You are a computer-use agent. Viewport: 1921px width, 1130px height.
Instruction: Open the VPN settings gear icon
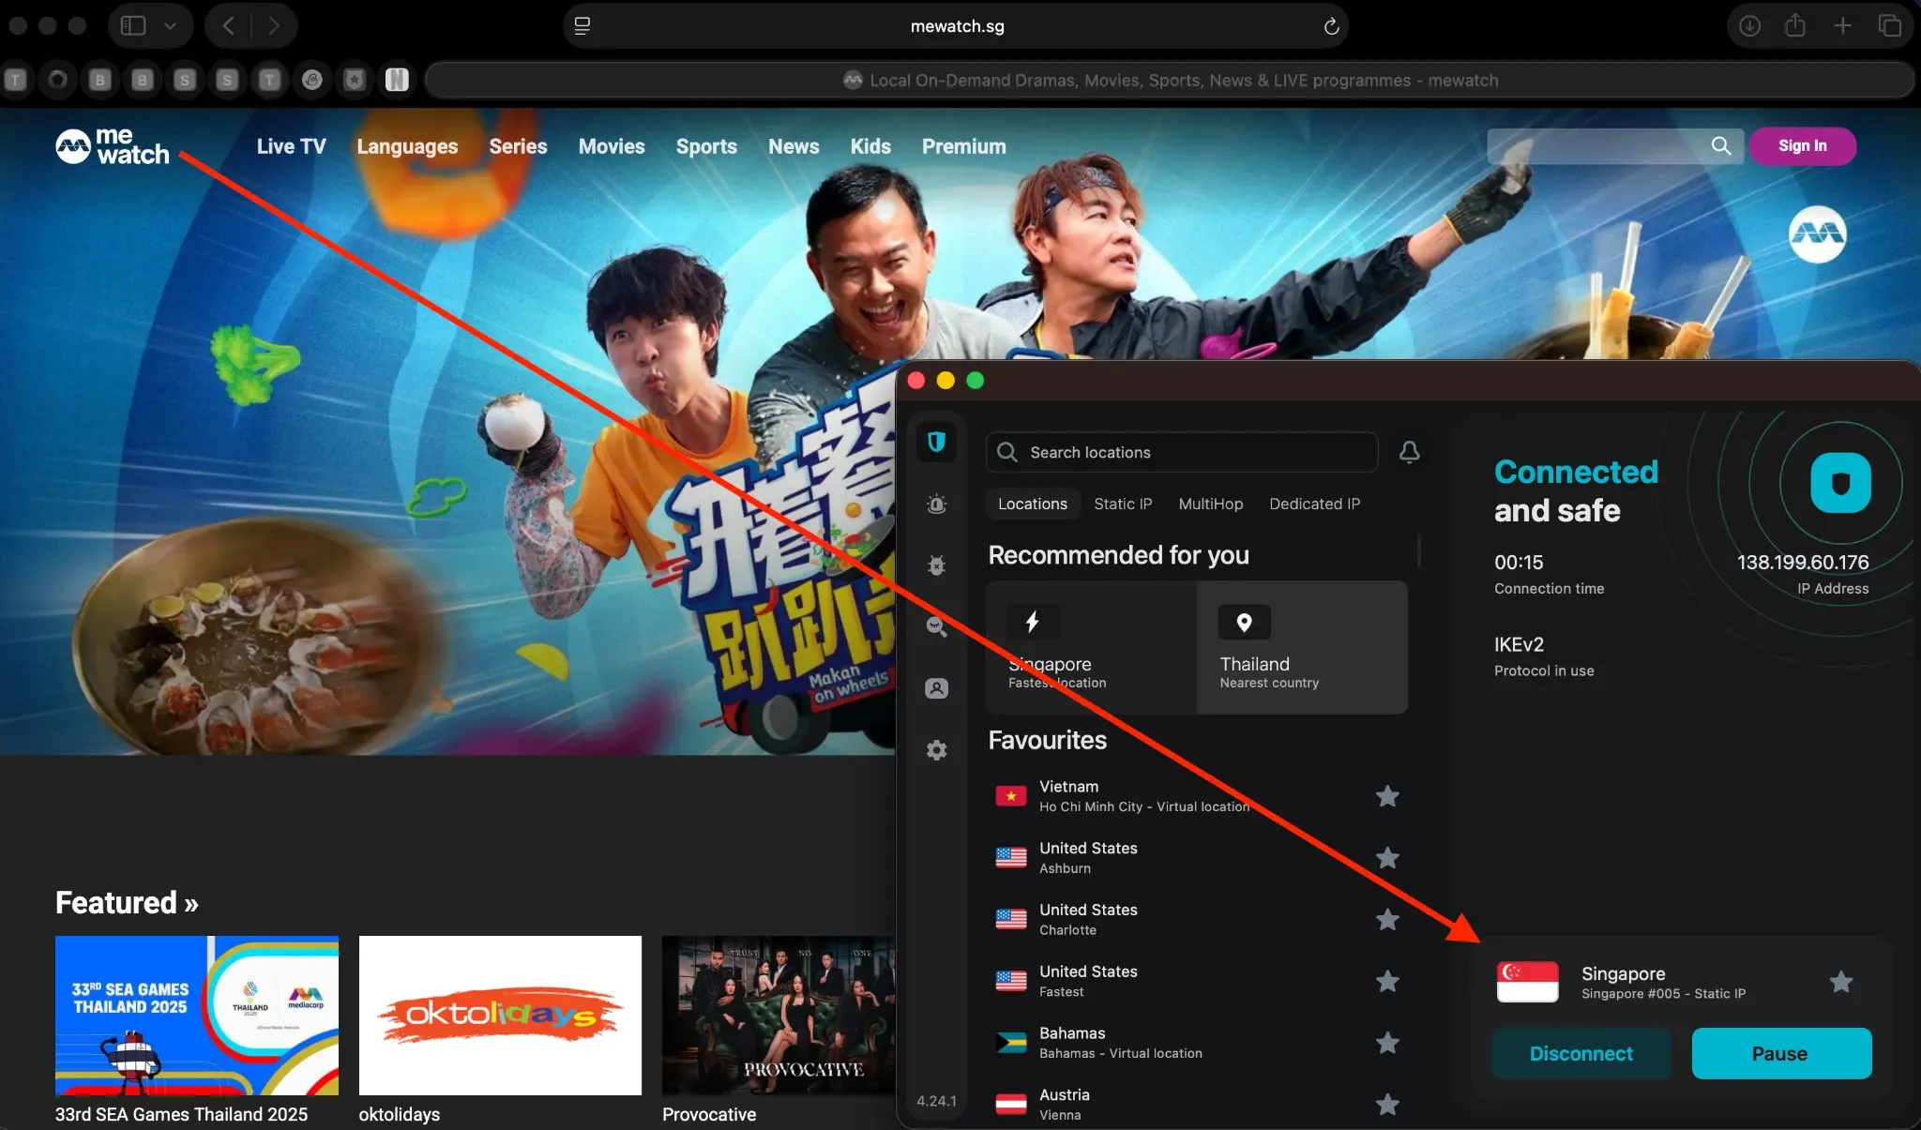point(937,750)
